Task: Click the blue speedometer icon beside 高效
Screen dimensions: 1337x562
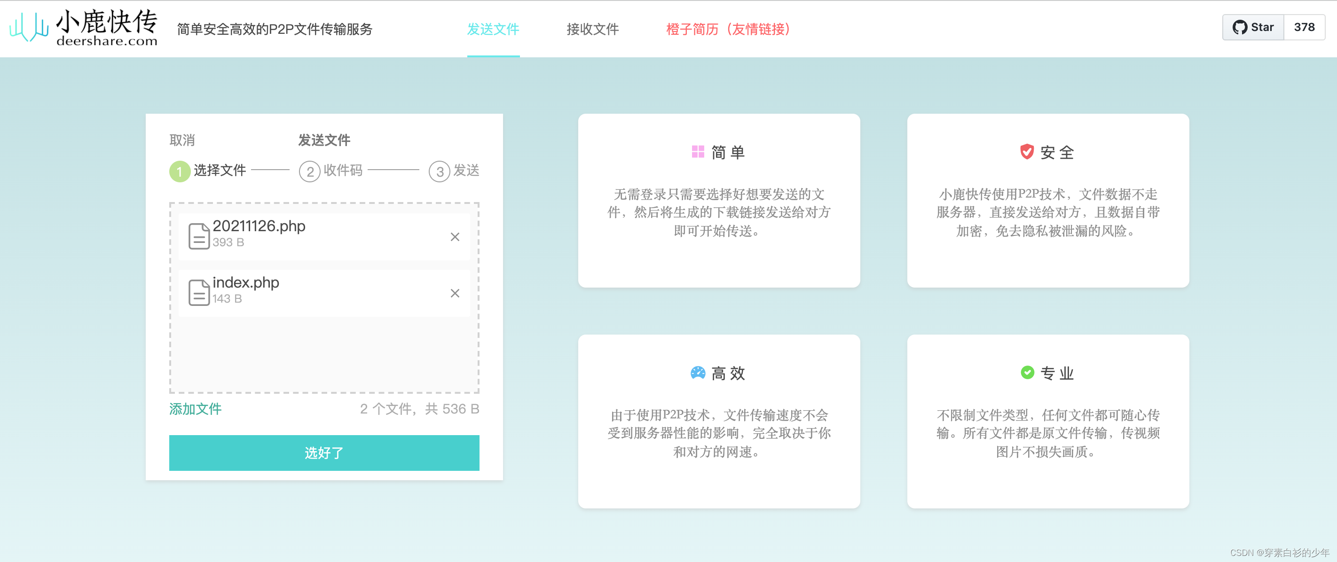Action: pos(698,373)
